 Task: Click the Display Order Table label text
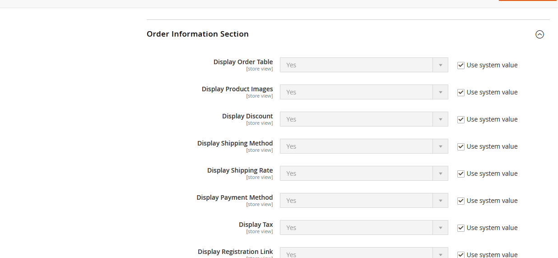tap(243, 62)
